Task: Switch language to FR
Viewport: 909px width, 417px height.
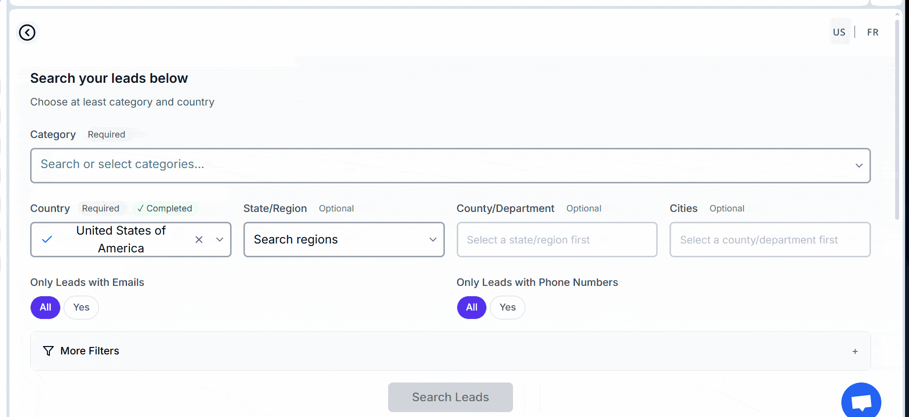Action: [x=872, y=33]
